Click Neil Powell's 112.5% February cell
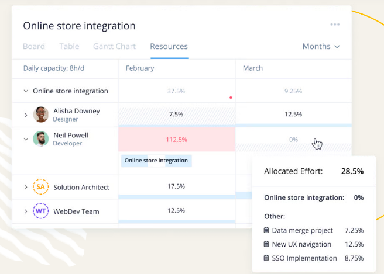This screenshot has width=384, height=274. 176,140
